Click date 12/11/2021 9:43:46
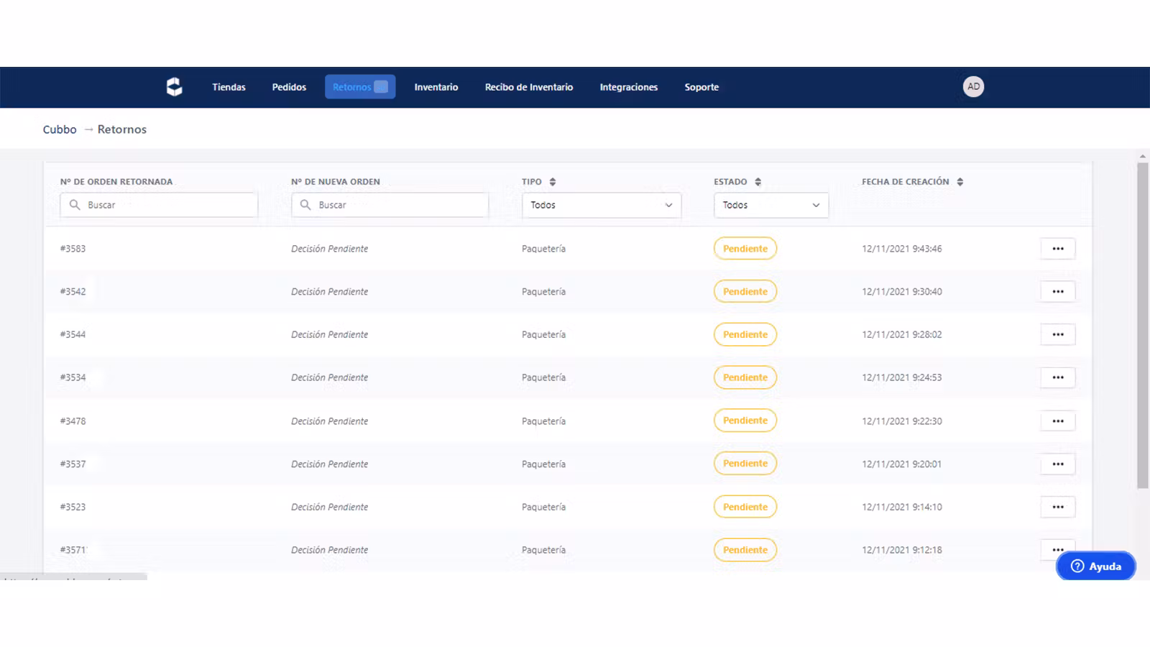This screenshot has width=1150, height=647. tap(902, 249)
